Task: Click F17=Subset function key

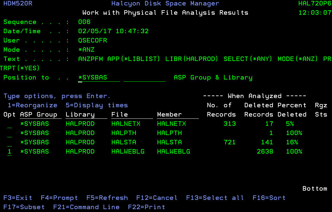Action: pos(24,207)
